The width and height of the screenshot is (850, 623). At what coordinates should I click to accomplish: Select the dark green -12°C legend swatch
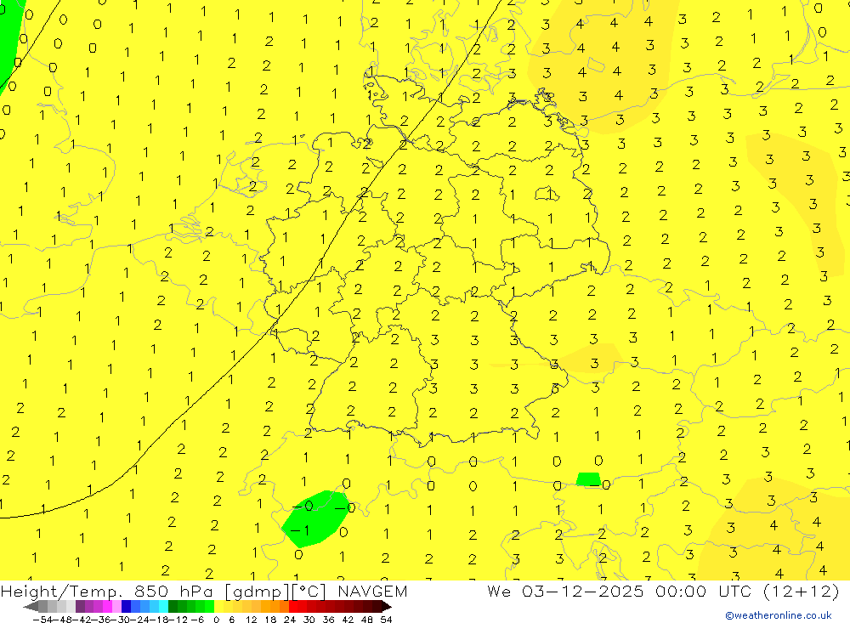coord(173,607)
